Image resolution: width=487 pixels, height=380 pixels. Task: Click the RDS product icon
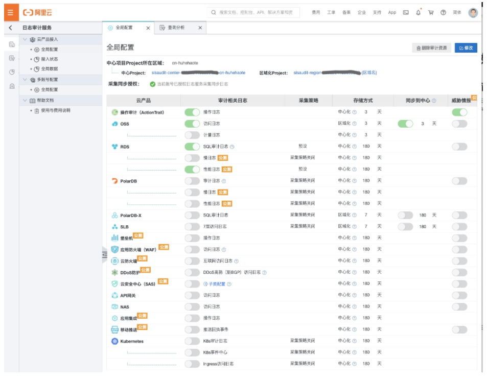(114, 147)
